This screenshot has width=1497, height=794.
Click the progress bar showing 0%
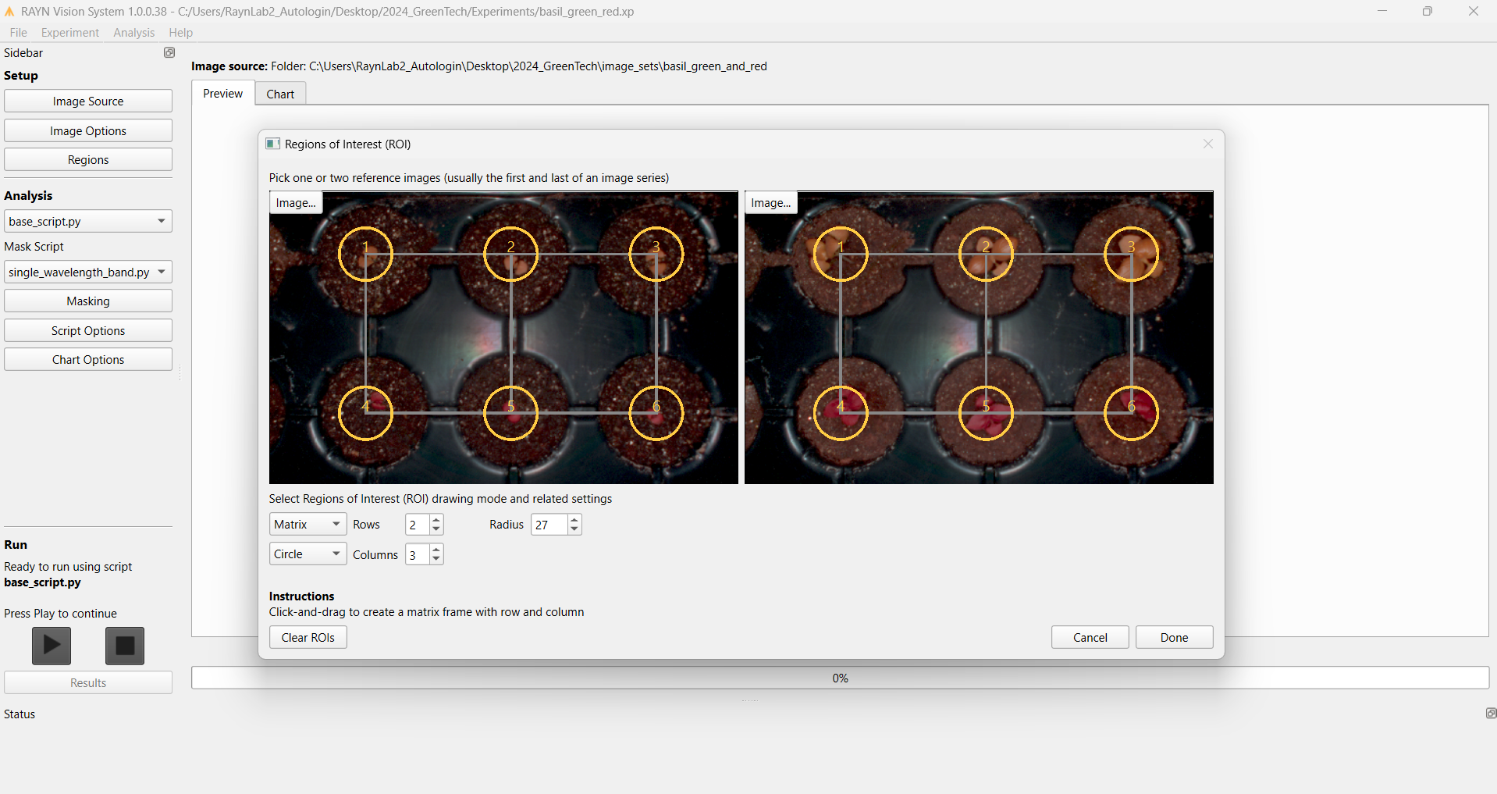point(840,678)
